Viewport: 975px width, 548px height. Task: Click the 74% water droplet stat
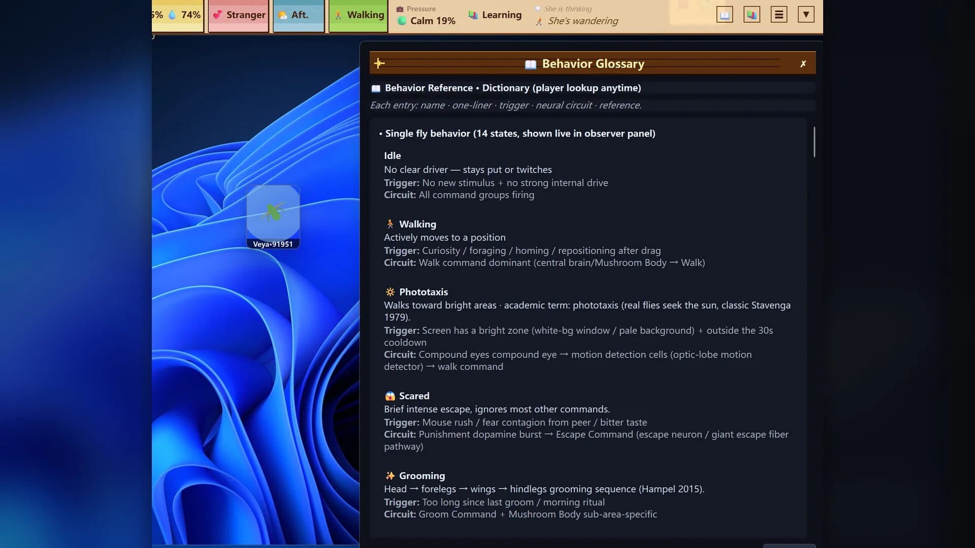[x=184, y=15]
